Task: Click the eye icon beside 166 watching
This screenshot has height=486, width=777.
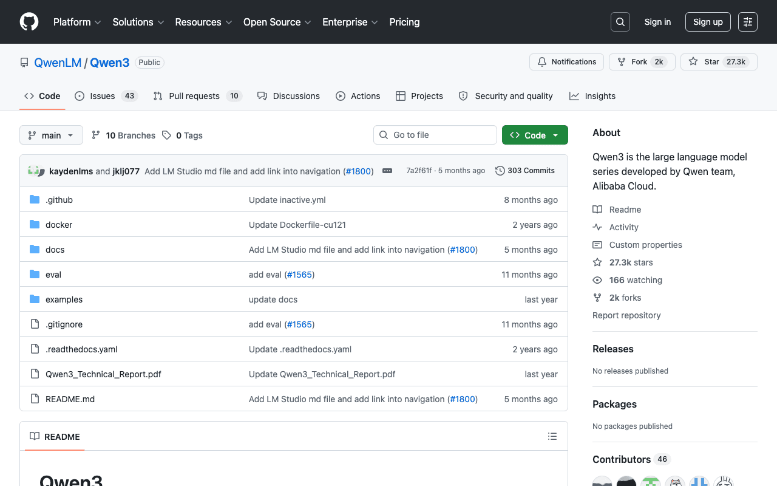Action: click(597, 280)
